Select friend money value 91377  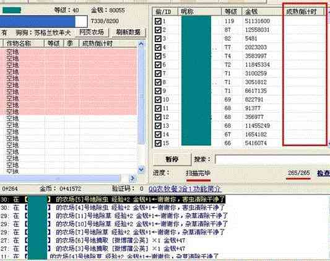(253, 108)
